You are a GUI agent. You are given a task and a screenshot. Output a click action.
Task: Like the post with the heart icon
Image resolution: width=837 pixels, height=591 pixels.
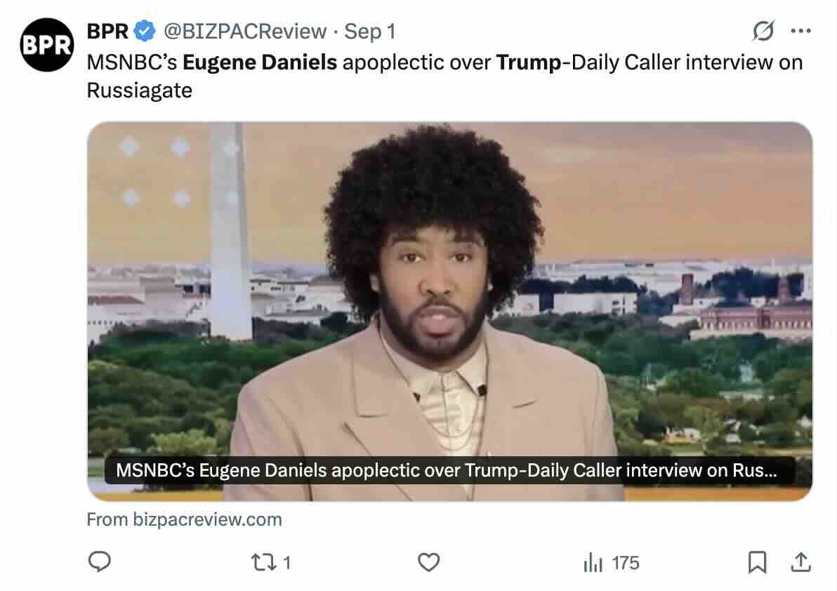coord(428,562)
